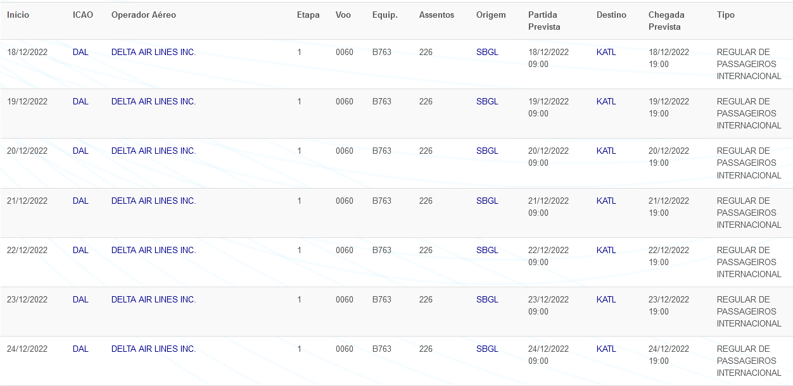The width and height of the screenshot is (793, 386).
Task: Click the Início column header
Action: 18,15
